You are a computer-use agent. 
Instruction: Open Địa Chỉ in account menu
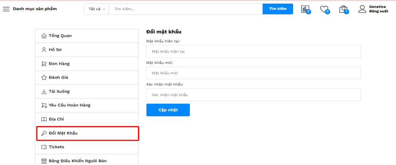click(56, 119)
